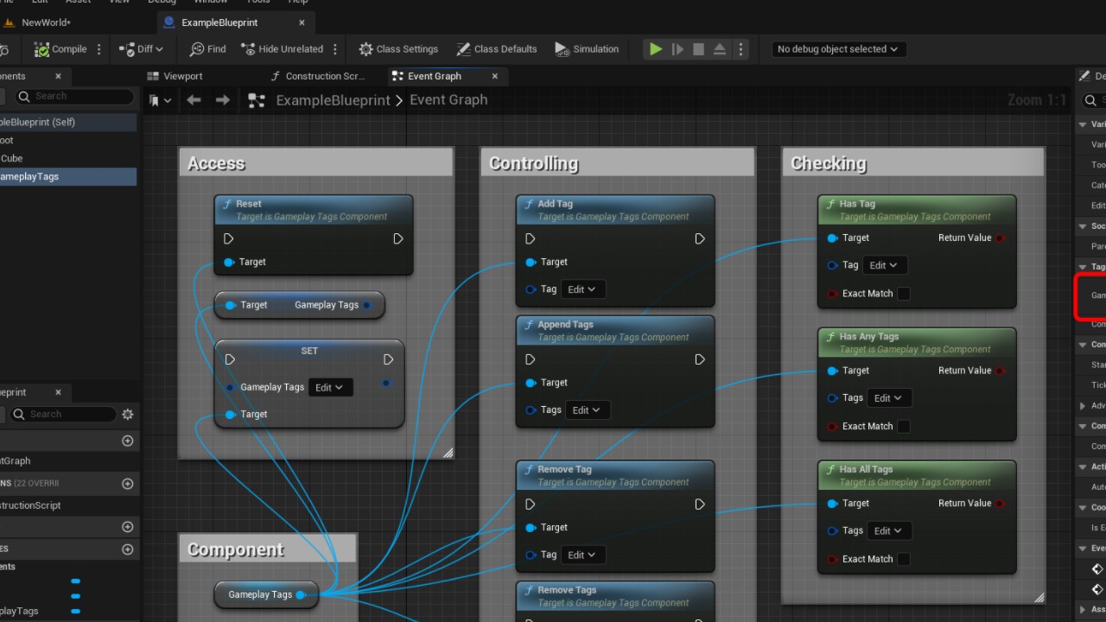1106x622 pixels.
Task: Click the Eject icon in play controls
Action: pyautogui.click(x=720, y=49)
